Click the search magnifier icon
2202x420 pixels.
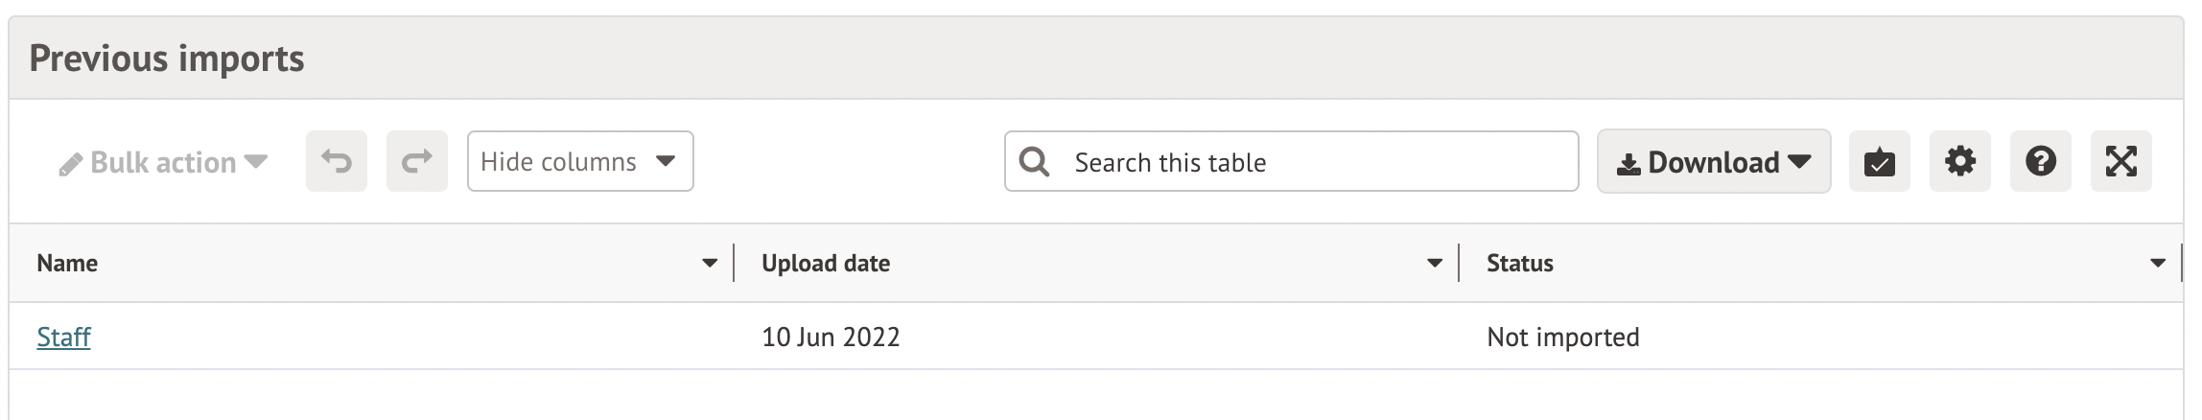[x=1034, y=161]
